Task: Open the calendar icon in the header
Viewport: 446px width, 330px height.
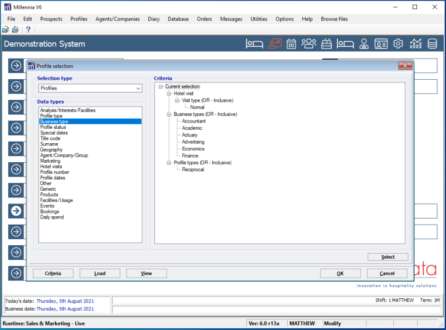Action: pos(291,44)
